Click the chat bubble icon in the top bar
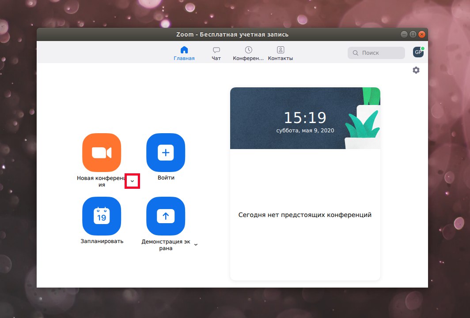The height and width of the screenshot is (318, 470). [216, 50]
